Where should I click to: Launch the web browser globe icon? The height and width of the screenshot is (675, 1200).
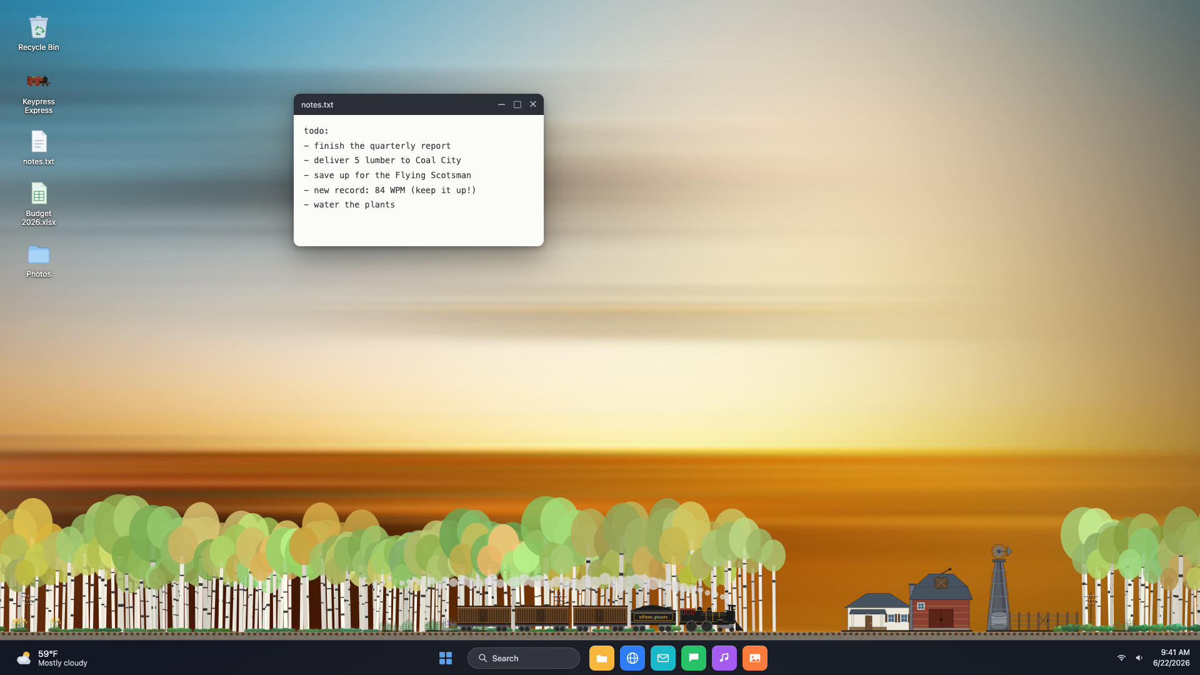632,658
